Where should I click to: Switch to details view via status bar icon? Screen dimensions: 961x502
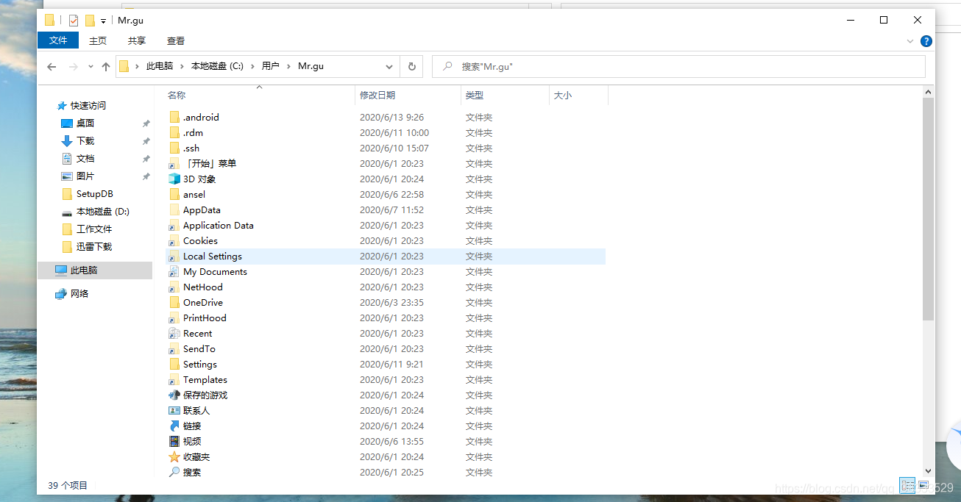tap(907, 485)
